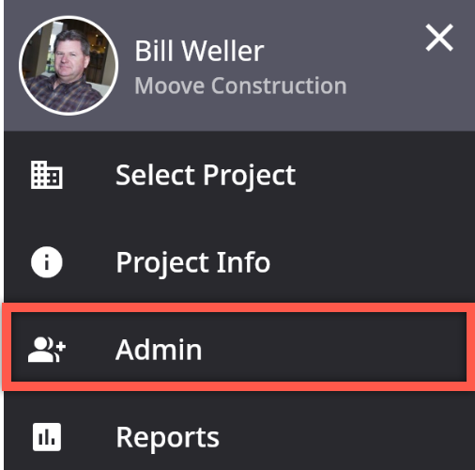Click the Select Project label text
Viewport: 475px width, 470px height.
206,176
